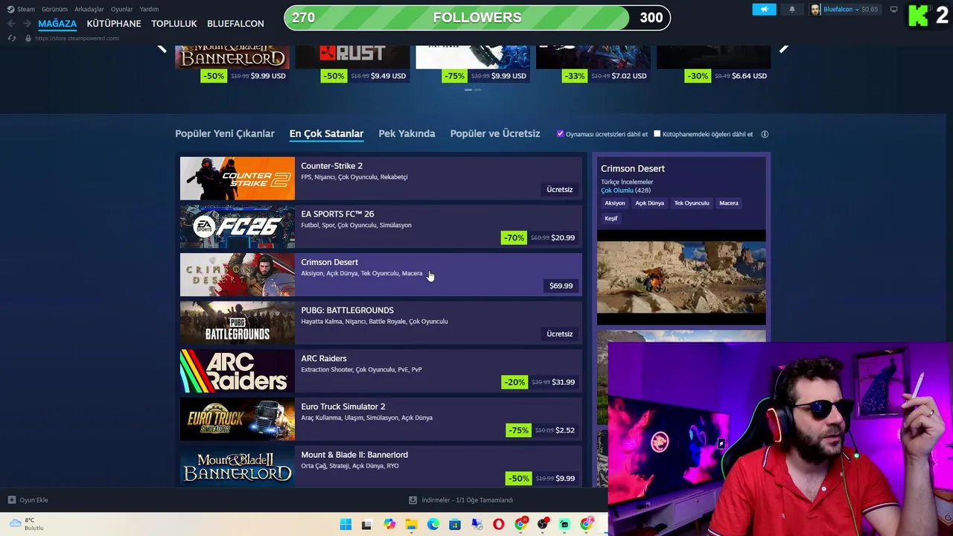953x536 pixels.
Task: Switch to Popüler ve Ücretsiz tab
Action: coord(495,133)
